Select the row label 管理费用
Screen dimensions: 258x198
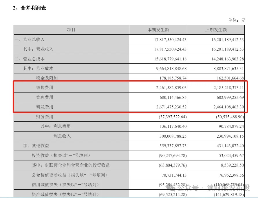(x=45, y=97)
